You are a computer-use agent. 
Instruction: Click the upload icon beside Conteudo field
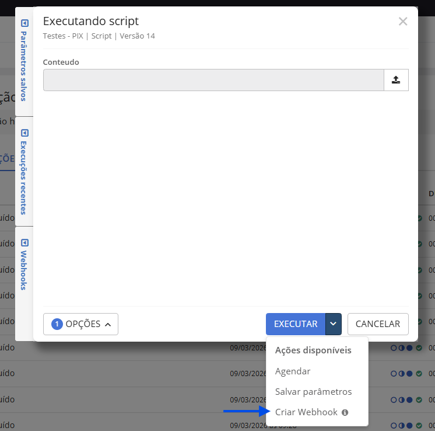pos(396,80)
